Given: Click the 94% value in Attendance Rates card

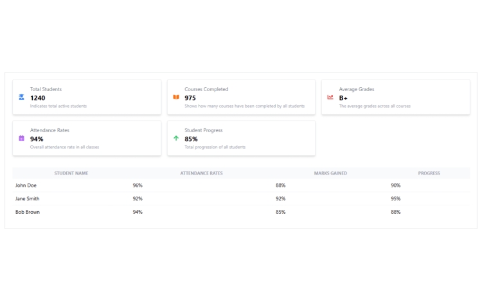Looking at the screenshot, I should tap(37, 139).
